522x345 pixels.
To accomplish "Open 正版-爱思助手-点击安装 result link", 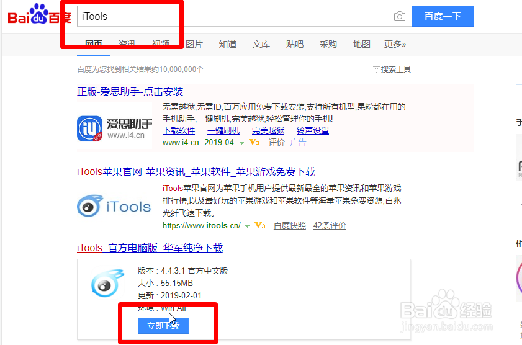I will [x=130, y=91].
